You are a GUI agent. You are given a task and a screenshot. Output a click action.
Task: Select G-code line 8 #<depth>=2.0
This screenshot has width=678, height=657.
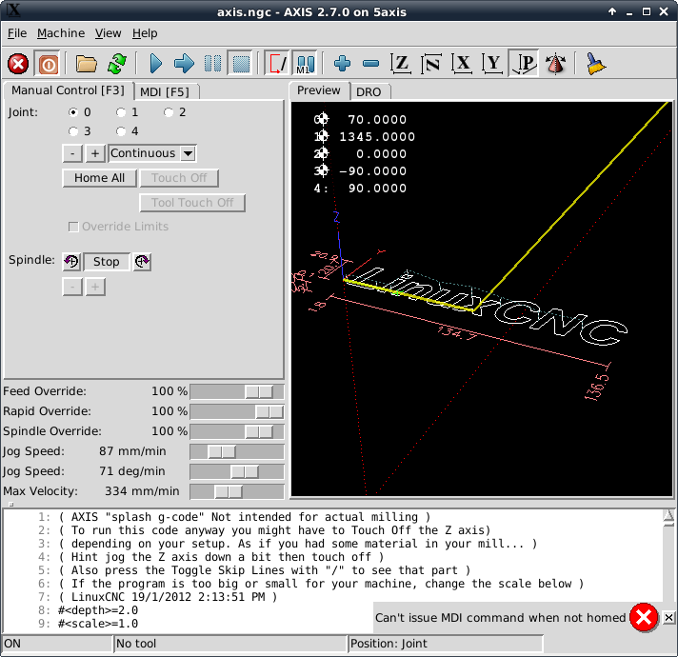(98, 610)
